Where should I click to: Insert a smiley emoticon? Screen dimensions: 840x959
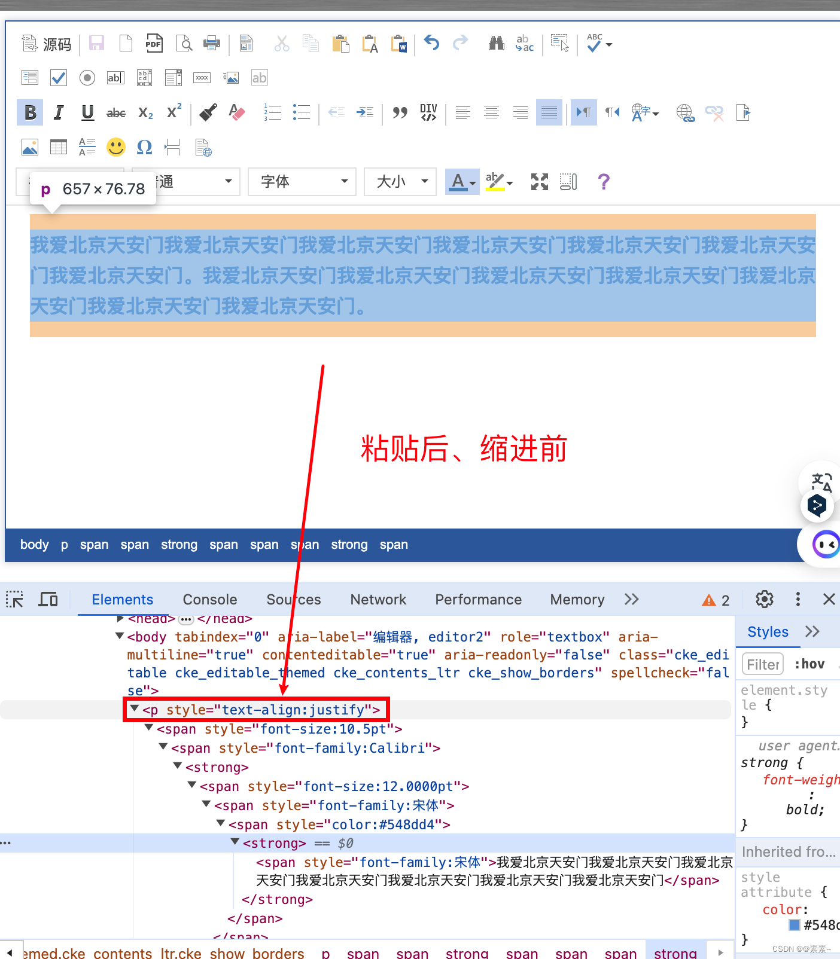coord(116,147)
